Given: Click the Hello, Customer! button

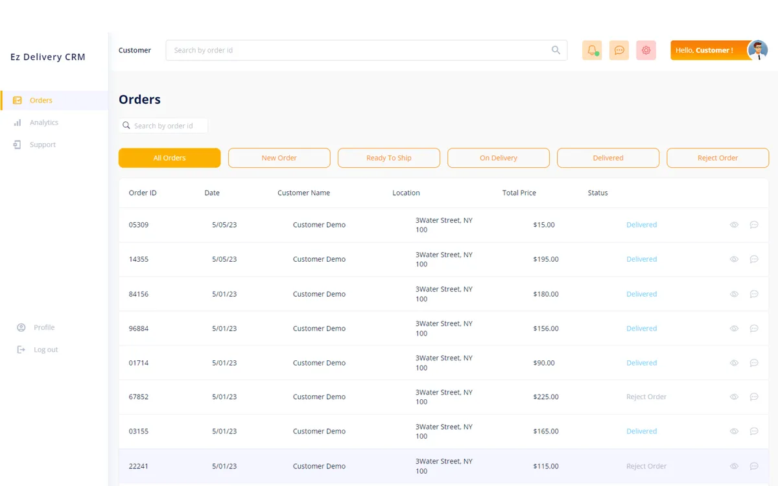Looking at the screenshot, I should [x=710, y=50].
